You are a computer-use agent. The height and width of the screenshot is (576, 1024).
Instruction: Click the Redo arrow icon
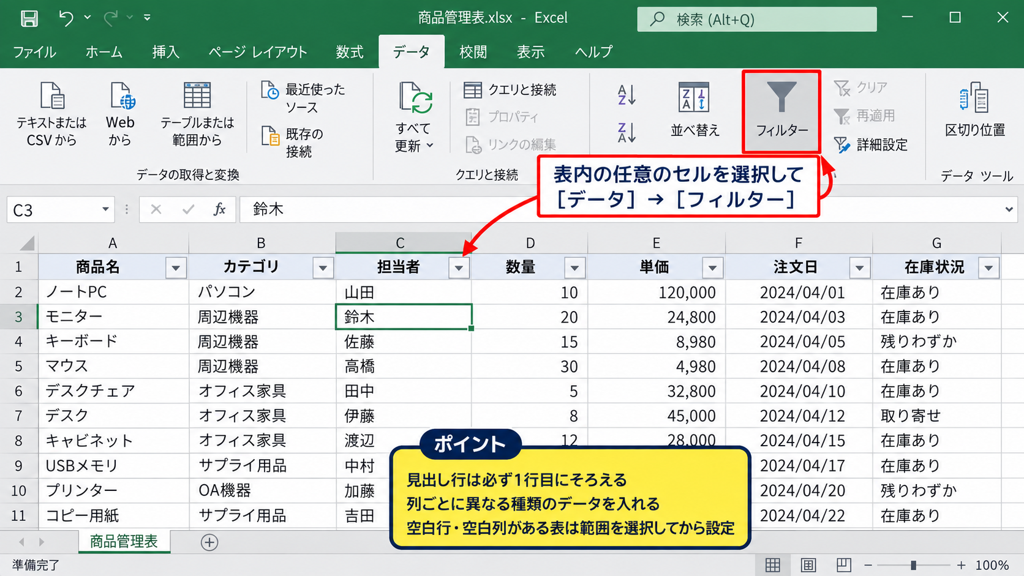111,18
